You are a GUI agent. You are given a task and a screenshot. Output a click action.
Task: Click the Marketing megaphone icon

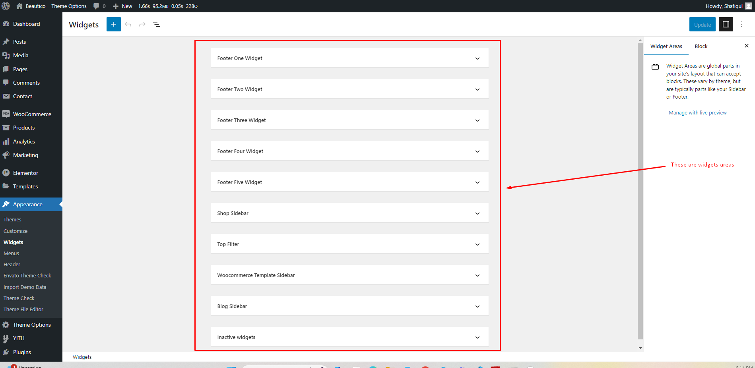point(6,155)
